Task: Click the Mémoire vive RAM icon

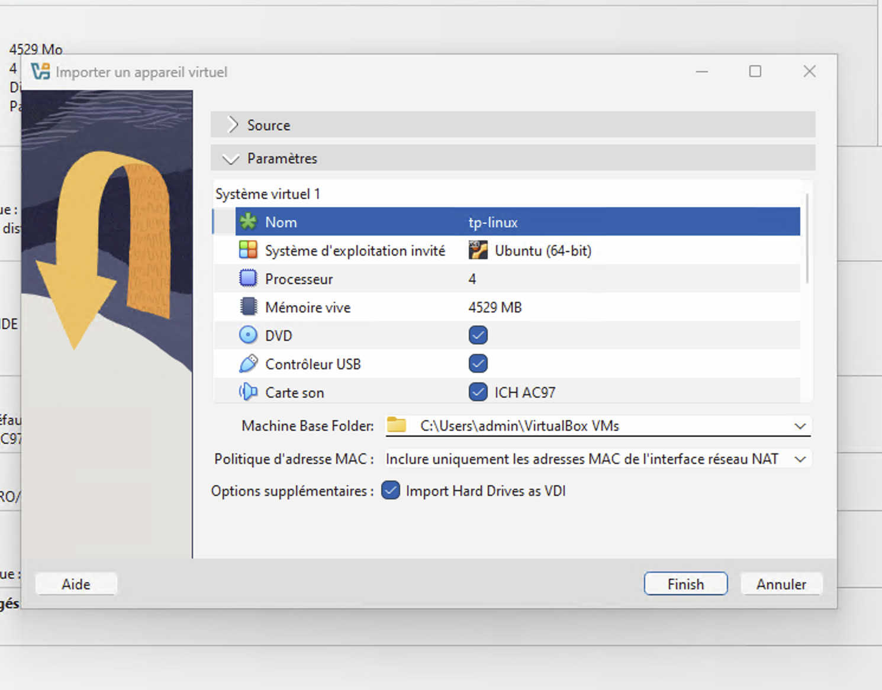Action: point(248,307)
